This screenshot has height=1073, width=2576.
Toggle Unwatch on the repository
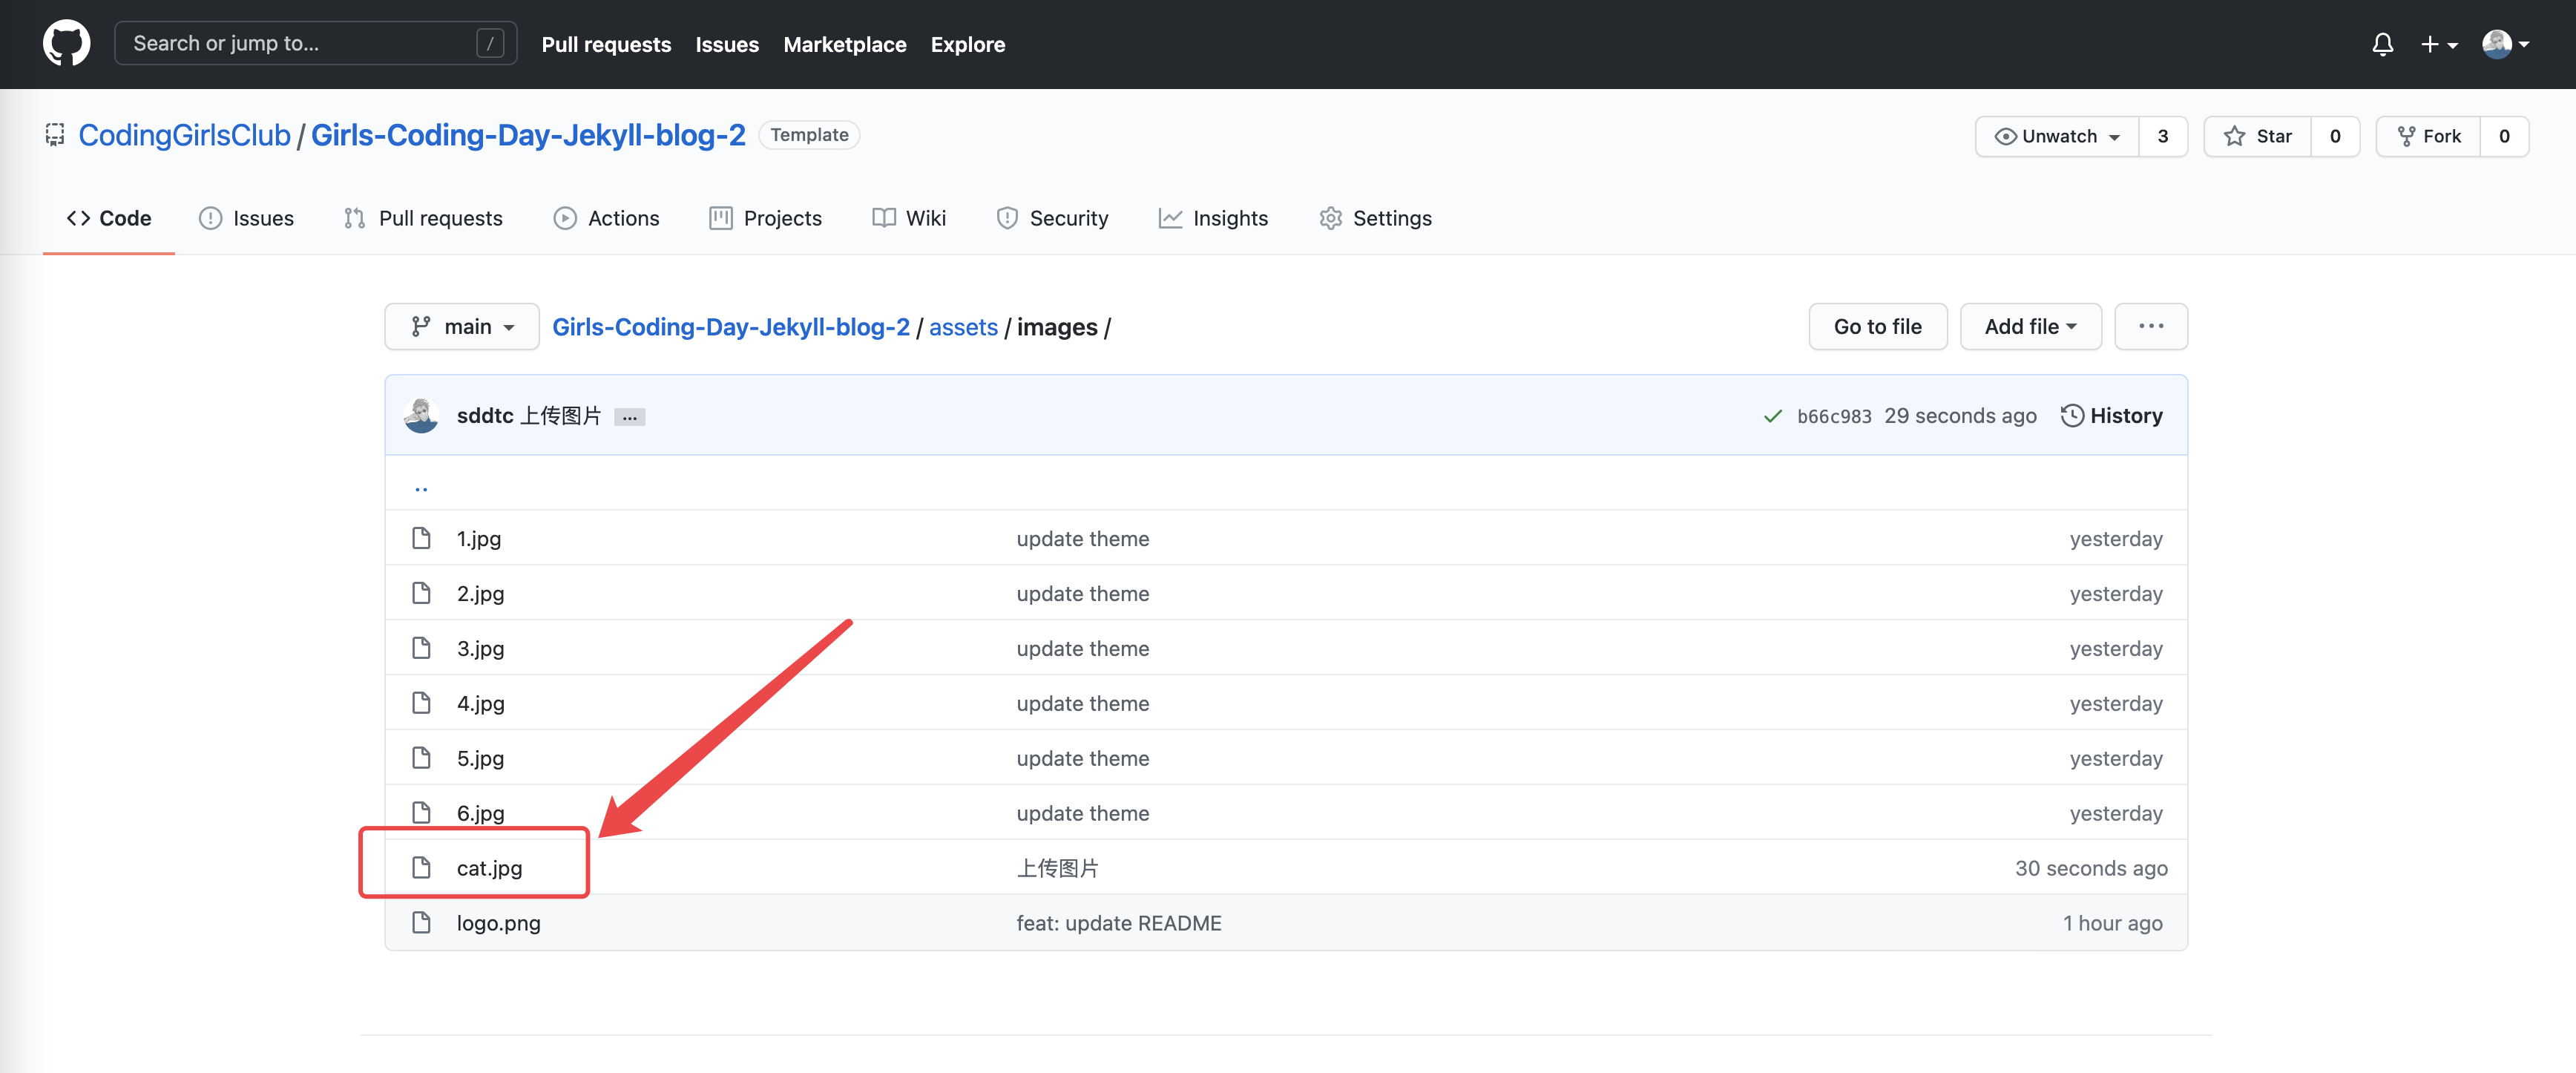click(x=2057, y=136)
